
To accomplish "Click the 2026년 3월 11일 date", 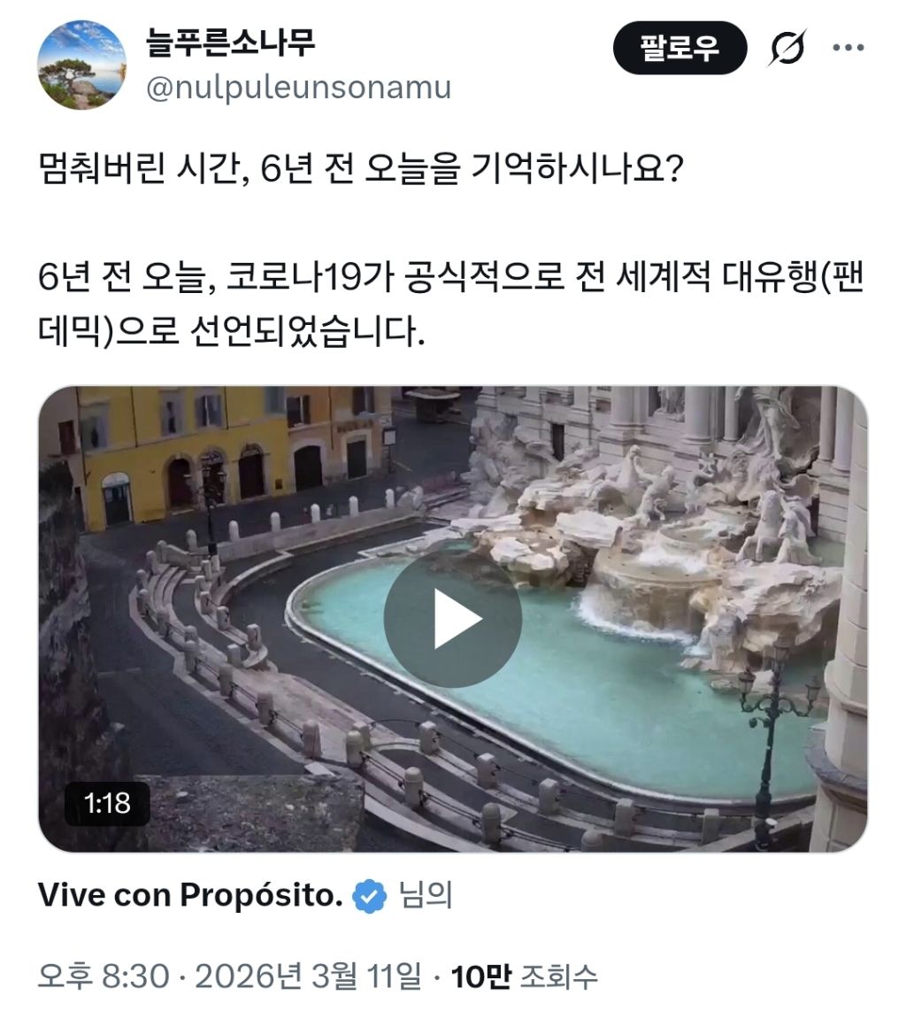I will click(x=308, y=977).
